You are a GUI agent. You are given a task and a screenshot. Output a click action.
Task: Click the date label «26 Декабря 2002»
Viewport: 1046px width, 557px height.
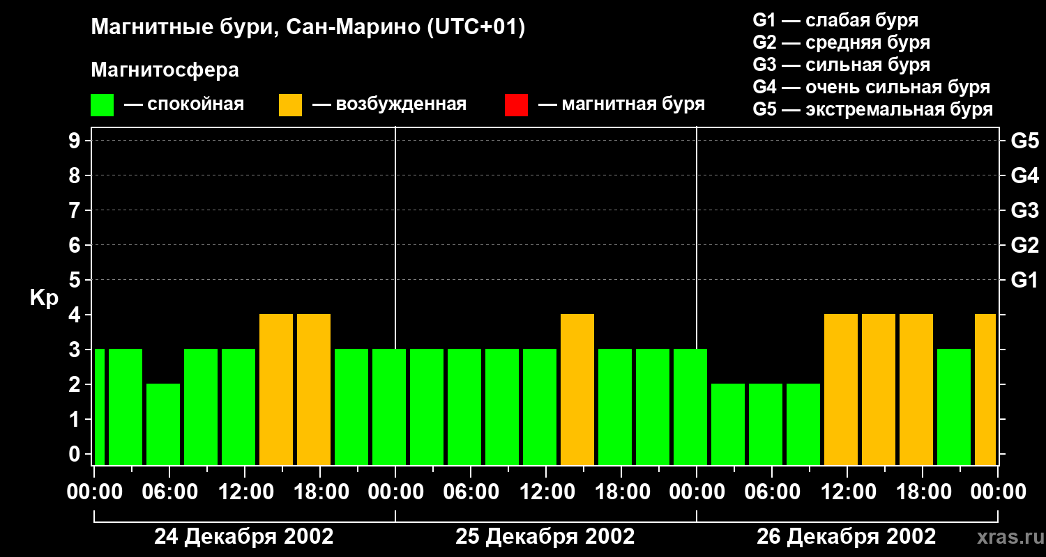tap(847, 537)
